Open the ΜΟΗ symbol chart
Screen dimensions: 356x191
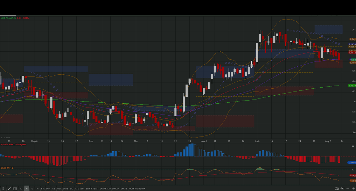131,189
